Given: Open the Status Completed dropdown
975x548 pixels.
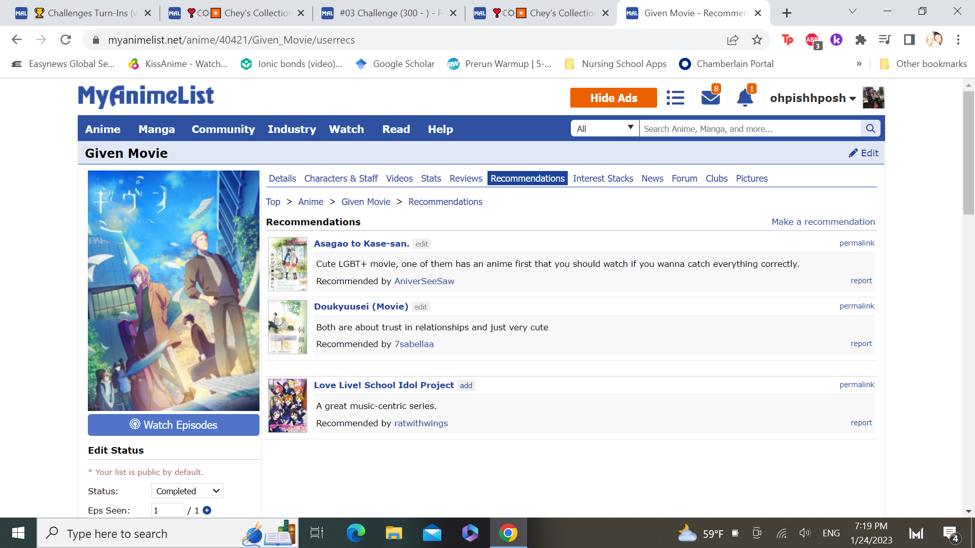Looking at the screenshot, I should tap(187, 491).
